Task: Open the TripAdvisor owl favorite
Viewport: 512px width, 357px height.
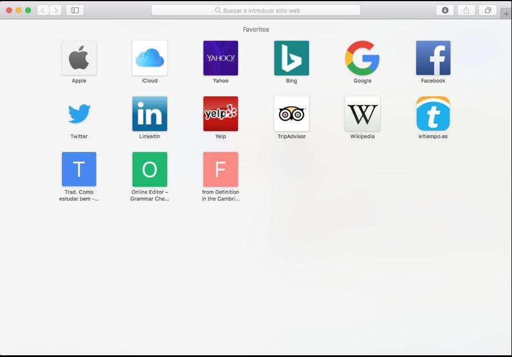Action: (x=292, y=114)
